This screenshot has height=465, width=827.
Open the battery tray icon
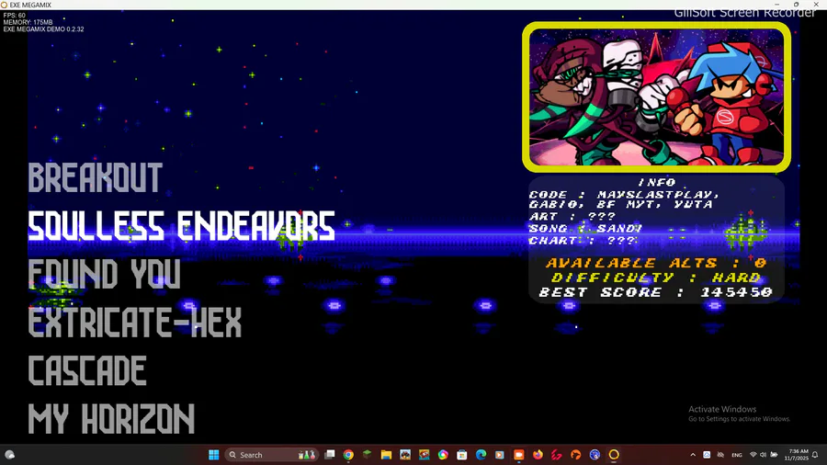(x=775, y=455)
